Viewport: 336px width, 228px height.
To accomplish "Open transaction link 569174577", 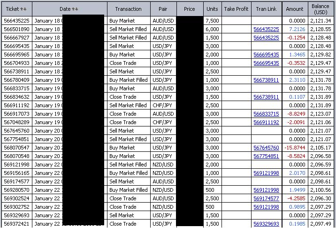I will (266, 198).
